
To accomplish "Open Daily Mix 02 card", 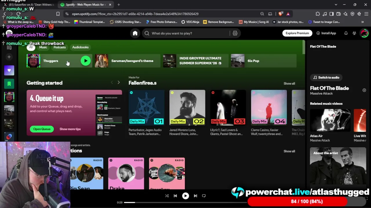I will (x=187, y=113).
